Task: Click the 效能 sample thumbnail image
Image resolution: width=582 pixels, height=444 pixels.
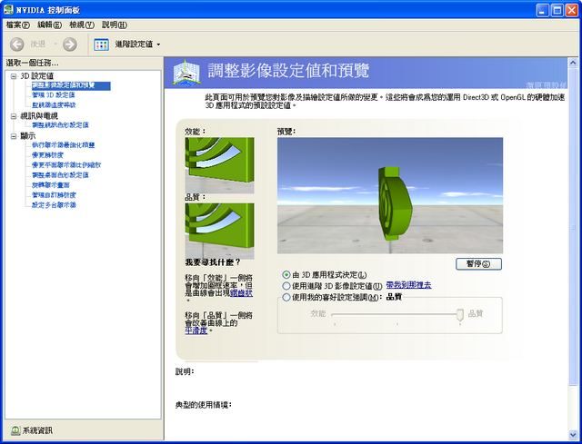Action: pos(219,165)
